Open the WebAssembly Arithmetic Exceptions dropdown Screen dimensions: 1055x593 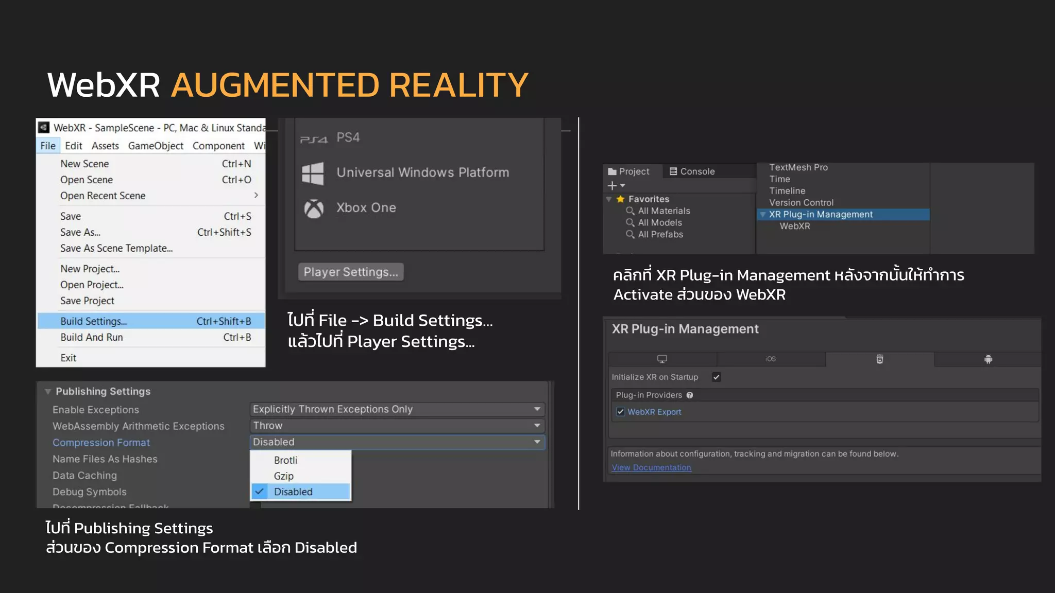(397, 426)
